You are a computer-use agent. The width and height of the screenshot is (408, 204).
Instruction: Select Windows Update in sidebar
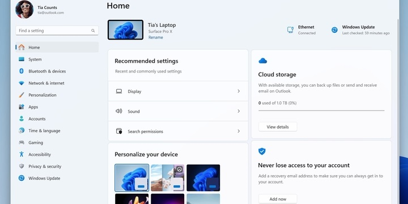tap(57, 178)
